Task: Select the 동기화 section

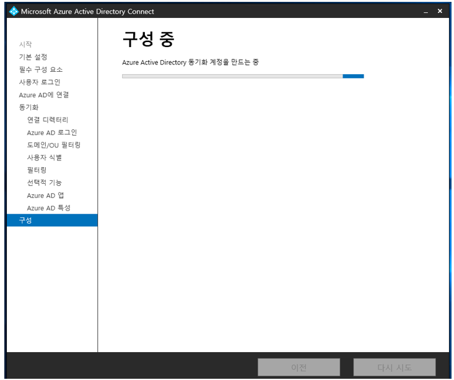Action: pyautogui.click(x=28, y=107)
